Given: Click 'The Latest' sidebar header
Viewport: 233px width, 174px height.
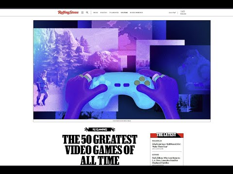Looking at the screenshot, I should 167,135.
